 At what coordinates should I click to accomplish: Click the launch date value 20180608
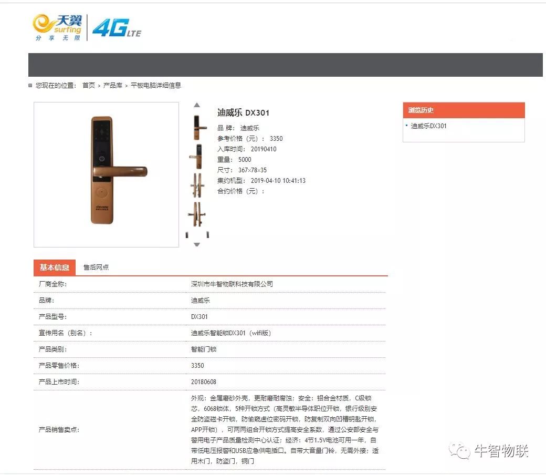pyautogui.click(x=203, y=382)
